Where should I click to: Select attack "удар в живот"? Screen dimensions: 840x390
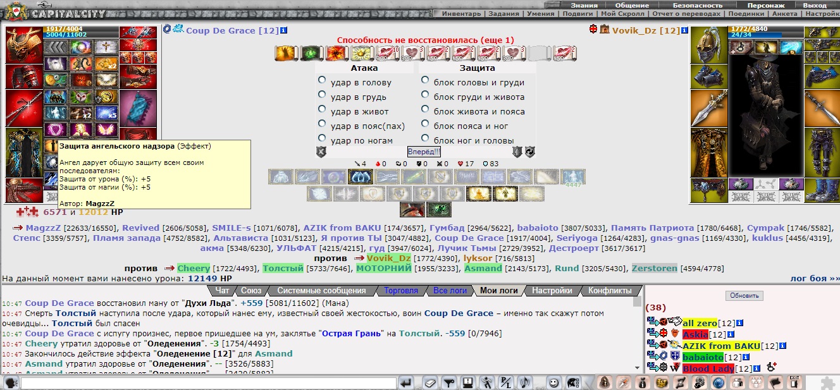[323, 109]
